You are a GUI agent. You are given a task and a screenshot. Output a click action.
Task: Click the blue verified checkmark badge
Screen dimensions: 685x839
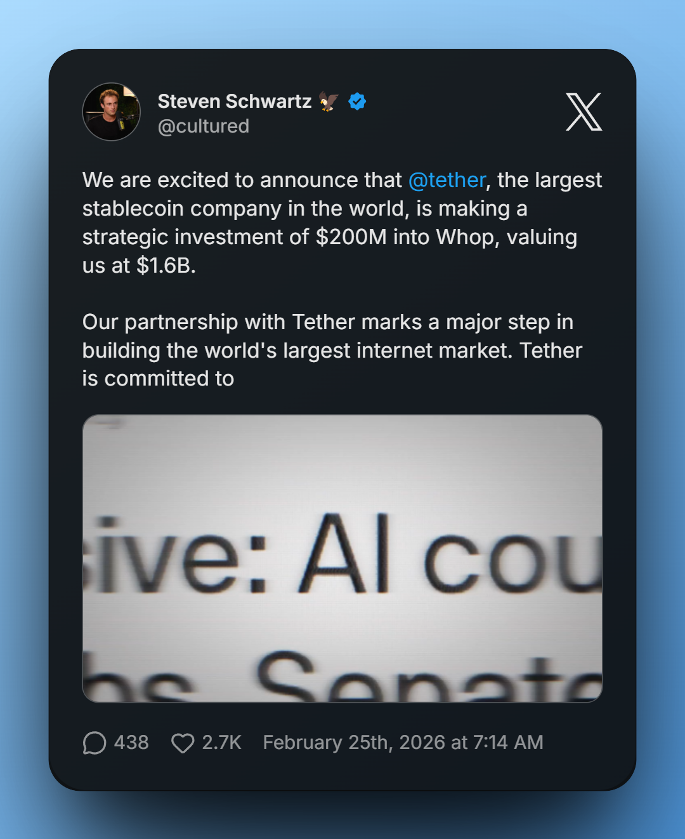[x=357, y=101]
